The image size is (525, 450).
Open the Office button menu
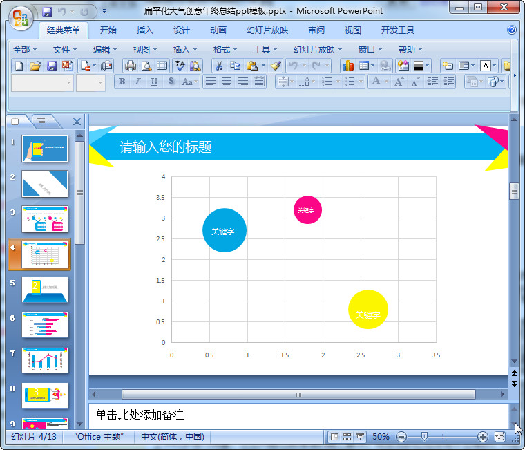[21, 17]
